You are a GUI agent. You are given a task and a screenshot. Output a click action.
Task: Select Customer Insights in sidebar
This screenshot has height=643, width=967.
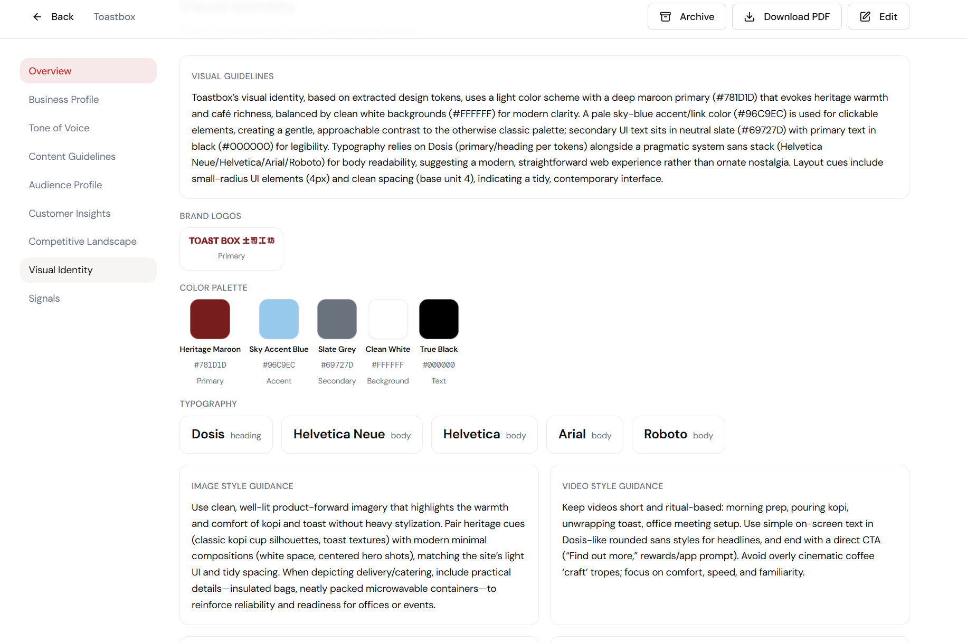point(69,213)
